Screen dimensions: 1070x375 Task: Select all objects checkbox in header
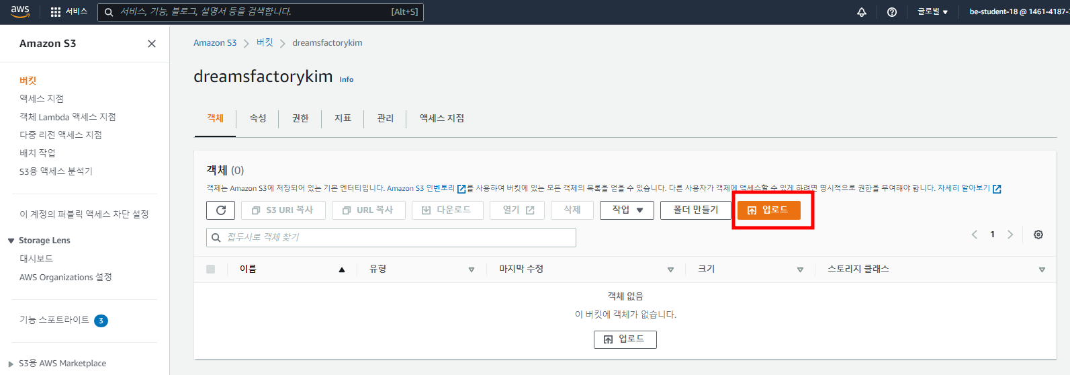coord(211,269)
